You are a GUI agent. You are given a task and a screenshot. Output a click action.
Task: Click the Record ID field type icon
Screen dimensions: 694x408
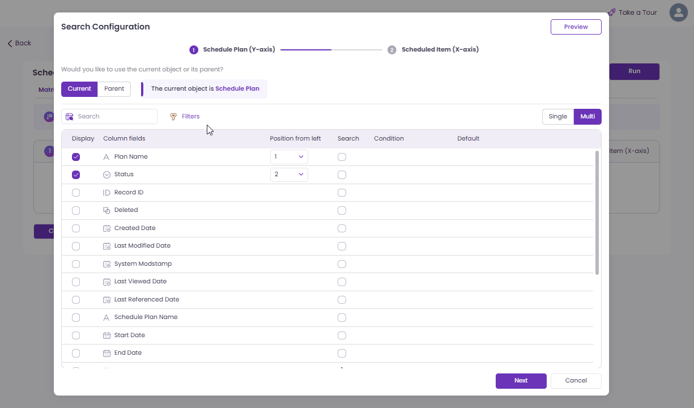107,193
